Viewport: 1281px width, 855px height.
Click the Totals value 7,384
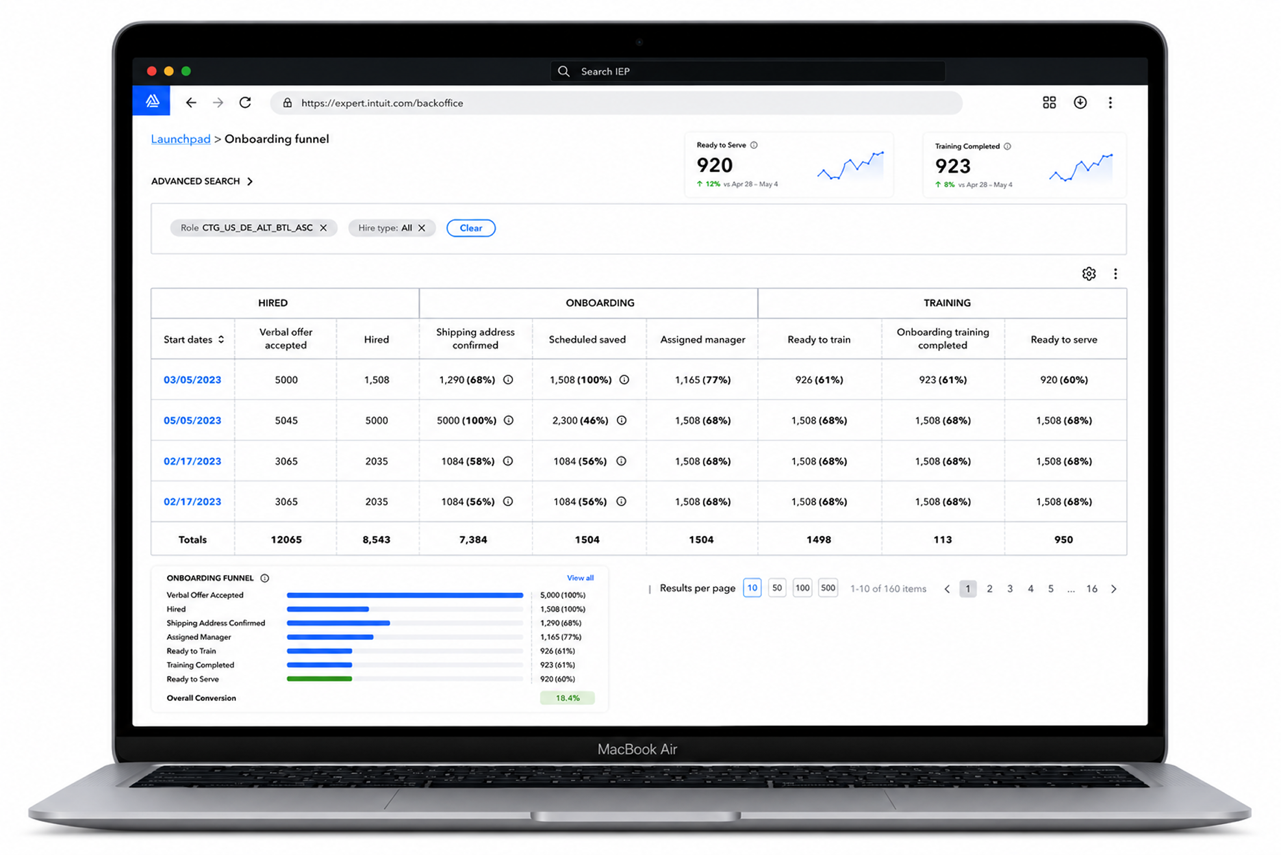tap(473, 539)
